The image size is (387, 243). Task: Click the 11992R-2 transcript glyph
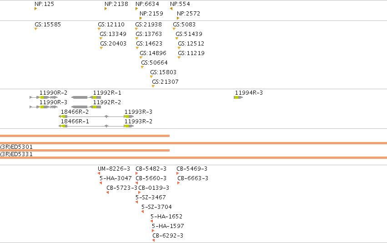click(x=86, y=107)
